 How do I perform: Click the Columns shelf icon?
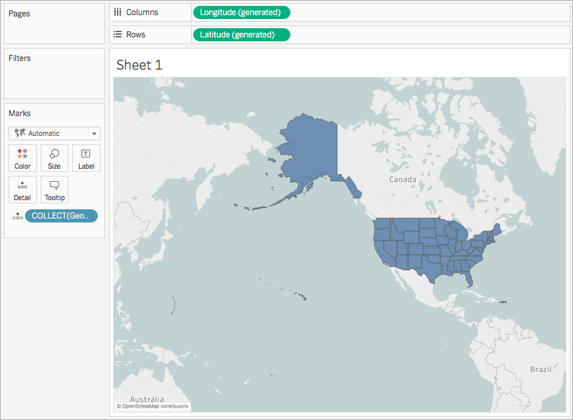tap(118, 12)
